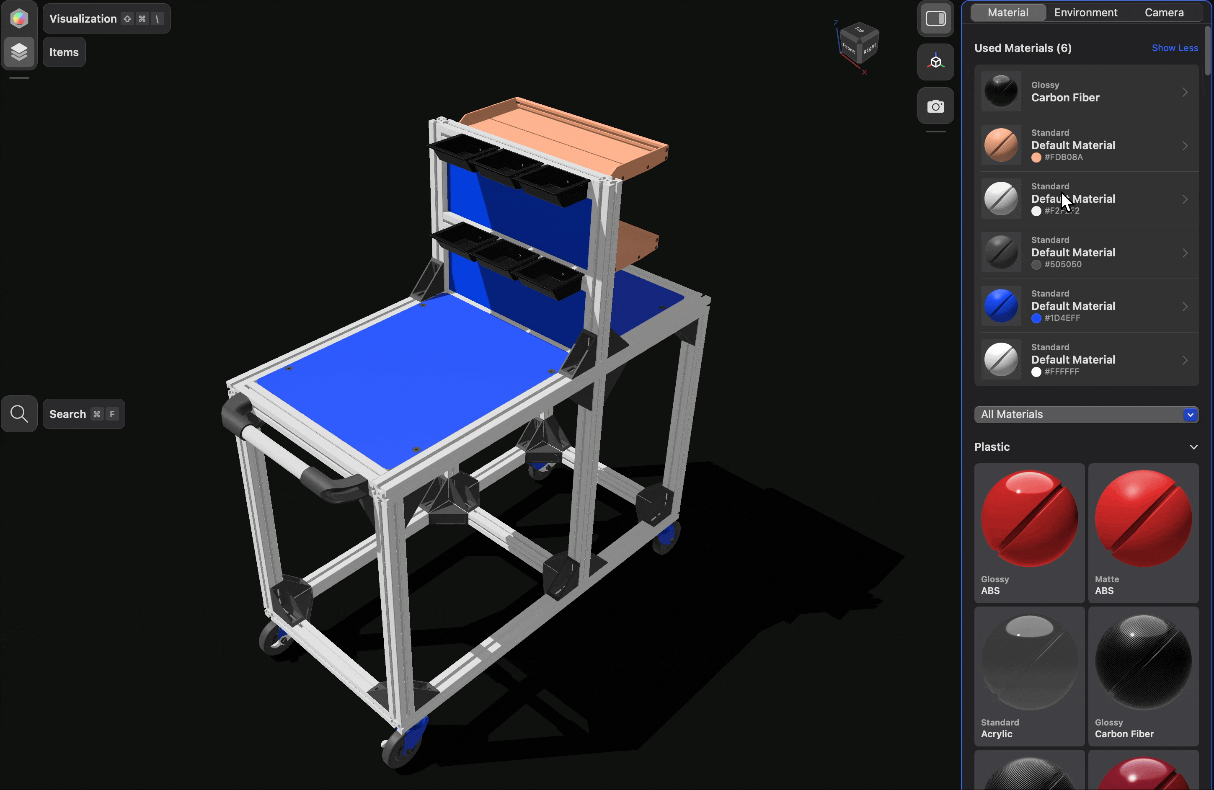
Task: Click the #FDB08A hex value text
Action: click(x=1064, y=157)
